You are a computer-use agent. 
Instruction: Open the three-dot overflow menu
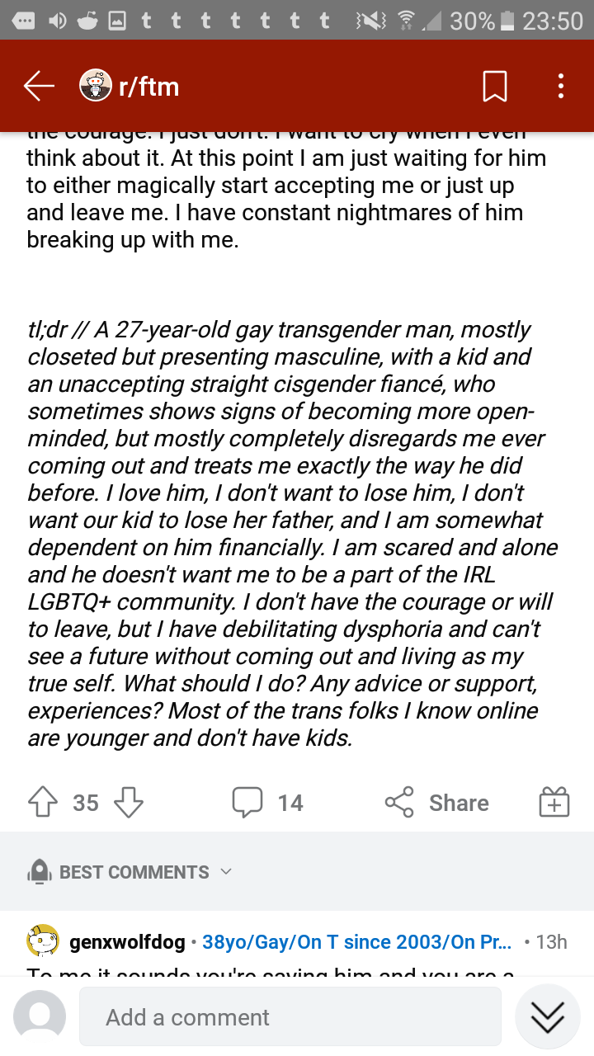click(561, 86)
